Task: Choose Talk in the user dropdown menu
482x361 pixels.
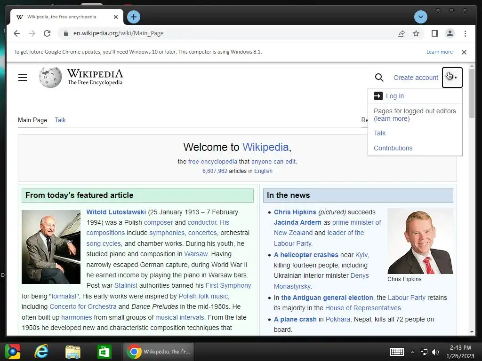Action: pos(379,133)
